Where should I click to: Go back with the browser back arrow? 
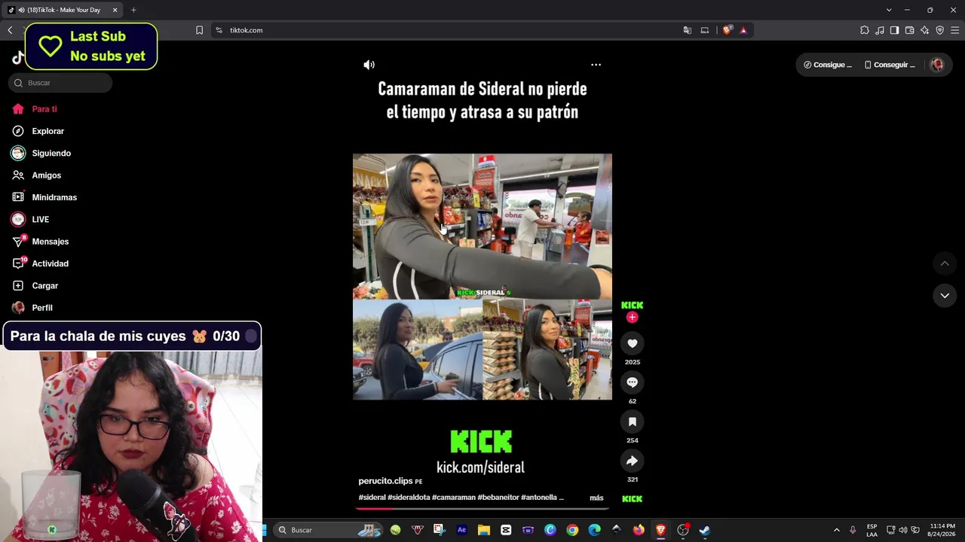click(10, 30)
